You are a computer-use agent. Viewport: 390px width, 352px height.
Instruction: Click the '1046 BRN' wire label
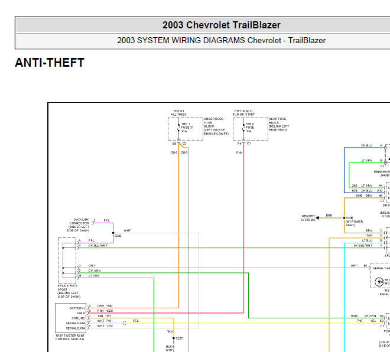point(364,195)
